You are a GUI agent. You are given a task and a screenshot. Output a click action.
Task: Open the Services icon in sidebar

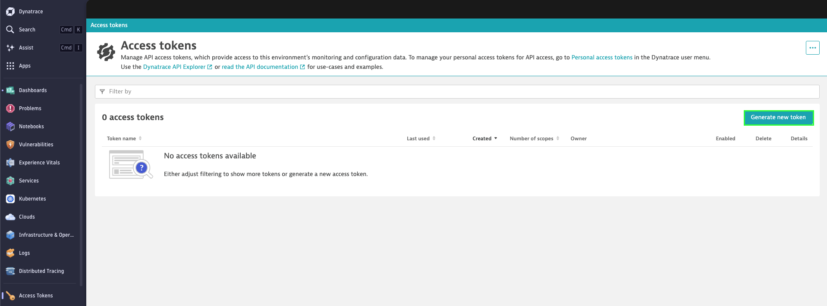coord(10,181)
